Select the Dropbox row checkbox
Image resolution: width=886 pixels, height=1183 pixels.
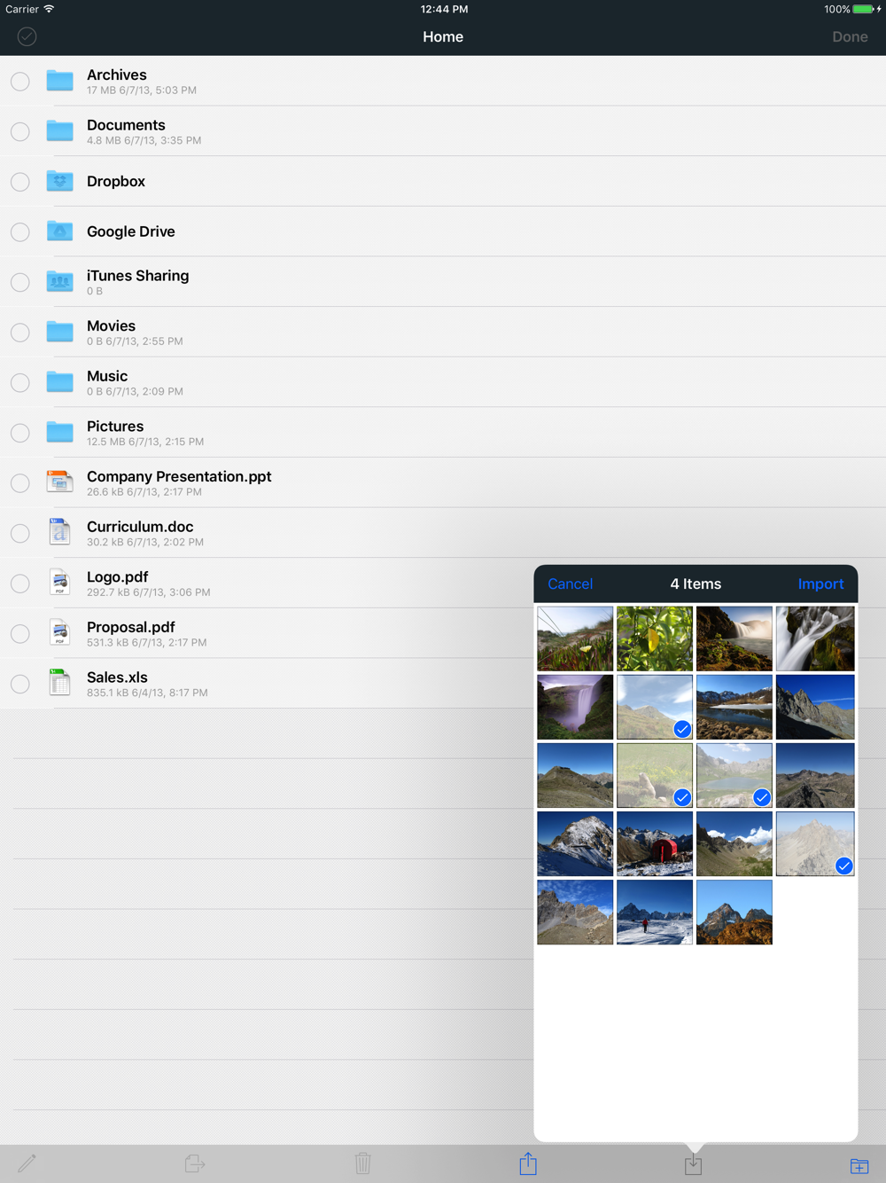coord(20,182)
